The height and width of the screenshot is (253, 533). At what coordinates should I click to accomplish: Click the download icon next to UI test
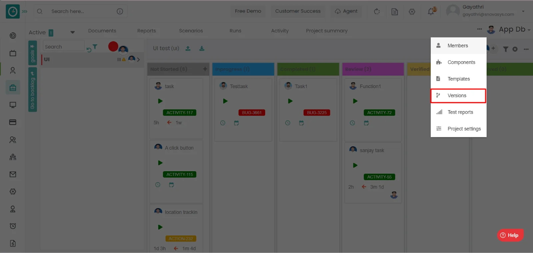click(202, 49)
